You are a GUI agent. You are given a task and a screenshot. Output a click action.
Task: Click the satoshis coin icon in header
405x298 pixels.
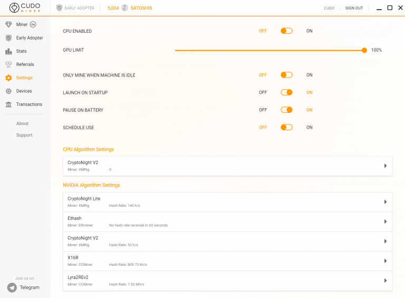[x=124, y=8]
